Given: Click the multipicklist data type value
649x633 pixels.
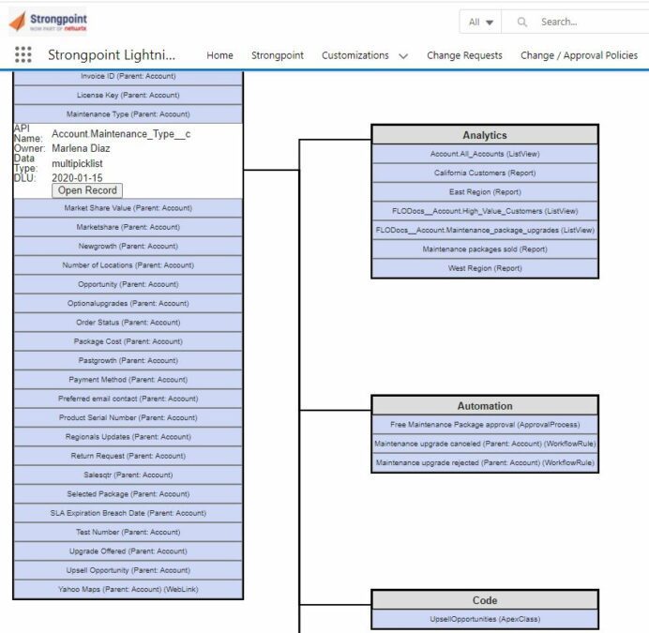Looking at the screenshot, I should tap(77, 163).
